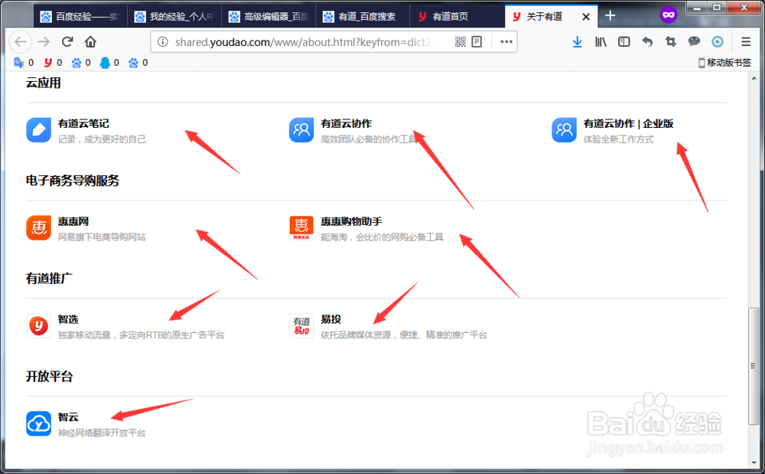The width and height of the screenshot is (765, 474).
Task: Open the 惠惠购物助手 link
Action: (x=351, y=221)
